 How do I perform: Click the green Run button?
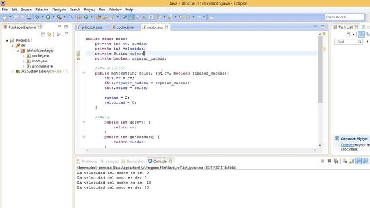[48, 17]
